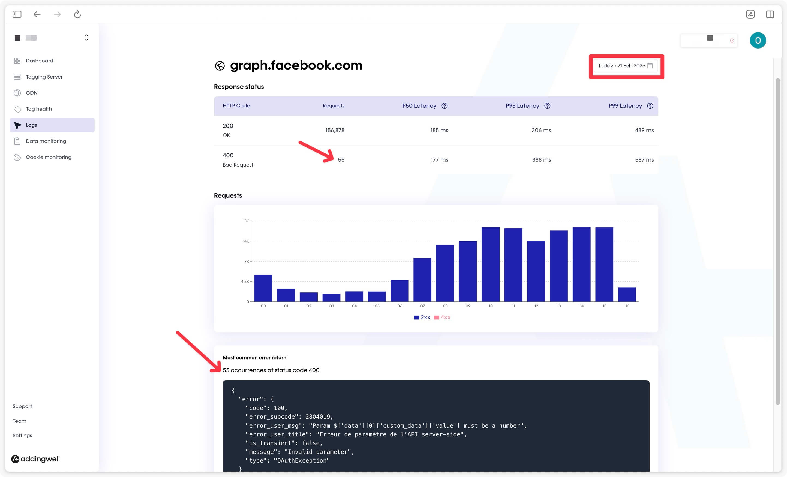Click the addingwell logo

35,459
